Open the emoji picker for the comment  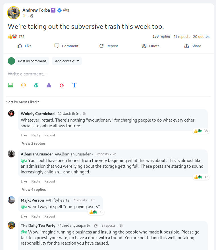23,85
